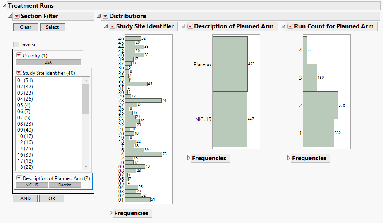This screenshot has width=383, height=223.
Task: Expand Frequencies under Description of Planned Arm
Action: (189, 158)
